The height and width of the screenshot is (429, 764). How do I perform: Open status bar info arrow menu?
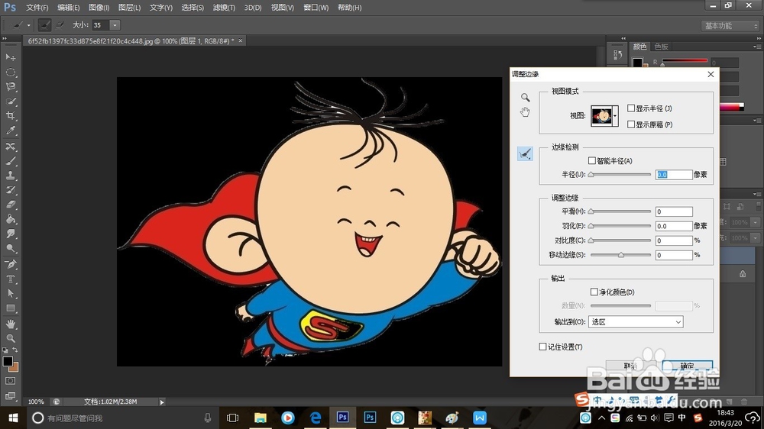click(x=162, y=402)
